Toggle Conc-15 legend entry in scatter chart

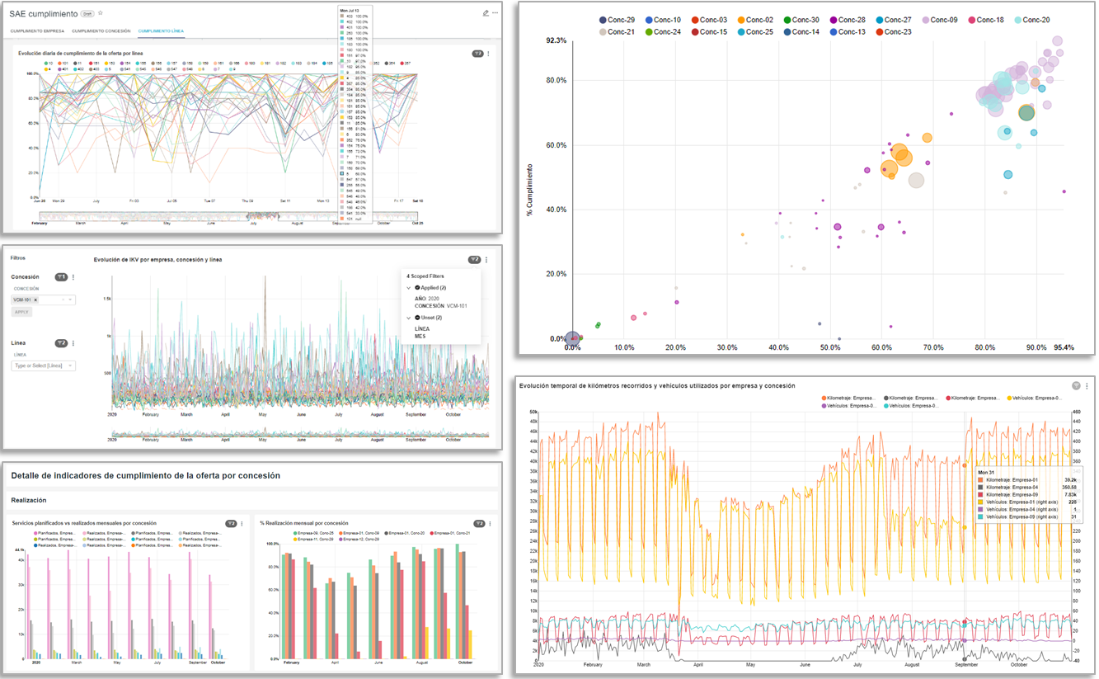tap(710, 32)
